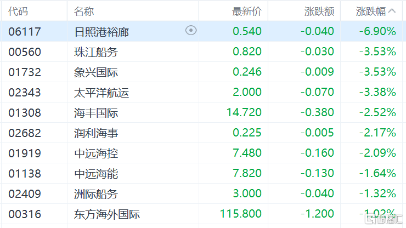The width and height of the screenshot is (406, 228).
Task: Click change percent -1.64%
Action: coord(377,173)
